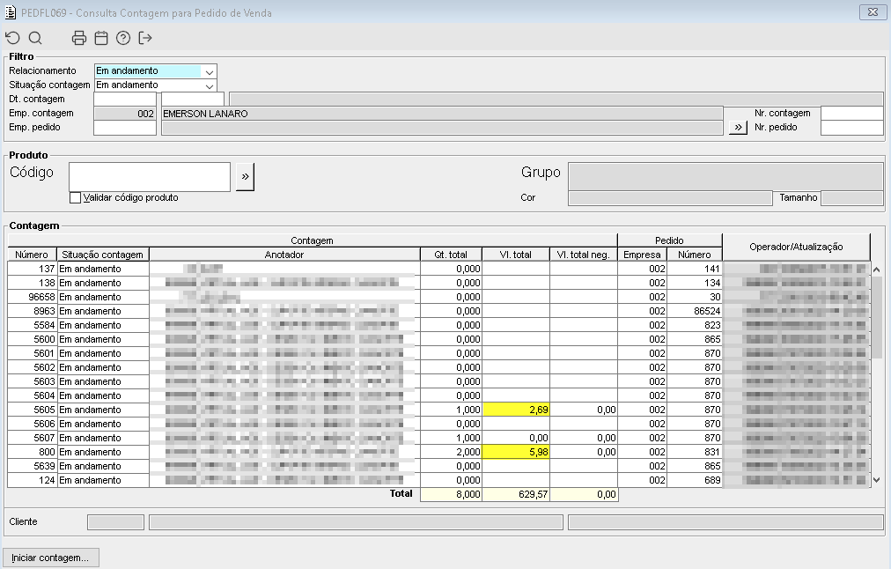Image resolution: width=891 pixels, height=569 pixels.
Task: Click the Emp. contagem field showing 002
Action: point(125,113)
